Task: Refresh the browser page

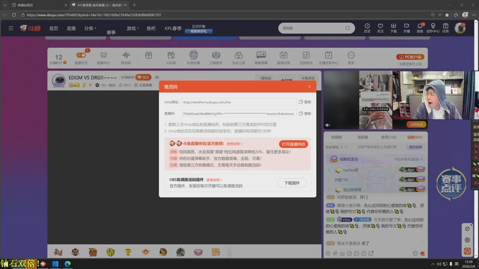Action: coord(14,14)
